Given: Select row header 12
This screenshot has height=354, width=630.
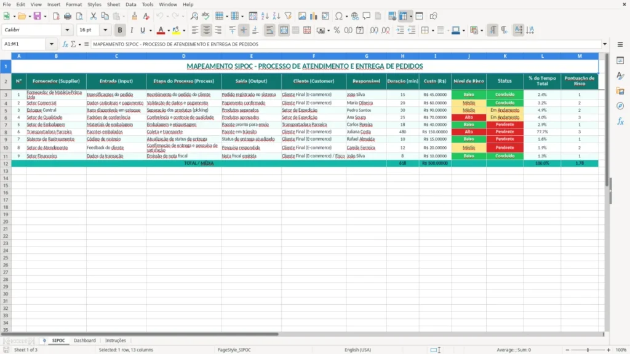Looking at the screenshot, I should [6, 163].
